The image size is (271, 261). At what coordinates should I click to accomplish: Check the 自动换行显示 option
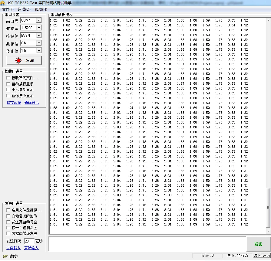[x=8, y=84]
